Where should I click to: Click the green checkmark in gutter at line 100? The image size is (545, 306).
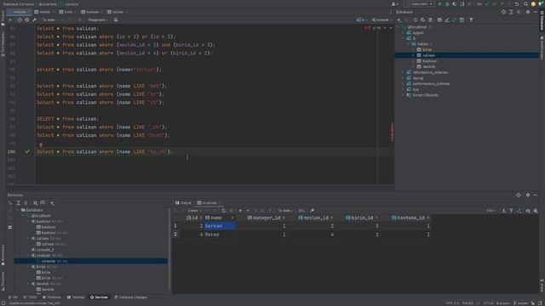click(27, 151)
